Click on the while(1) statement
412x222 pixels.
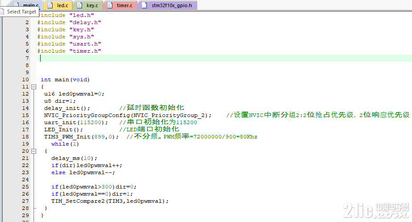coord(65,144)
